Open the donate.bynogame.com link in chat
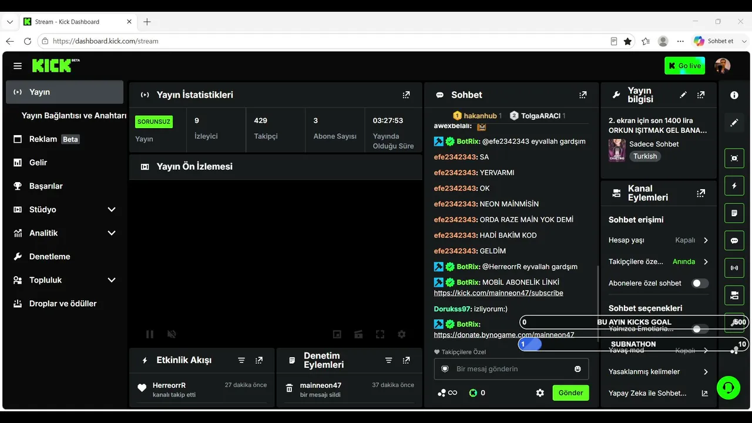 504,335
